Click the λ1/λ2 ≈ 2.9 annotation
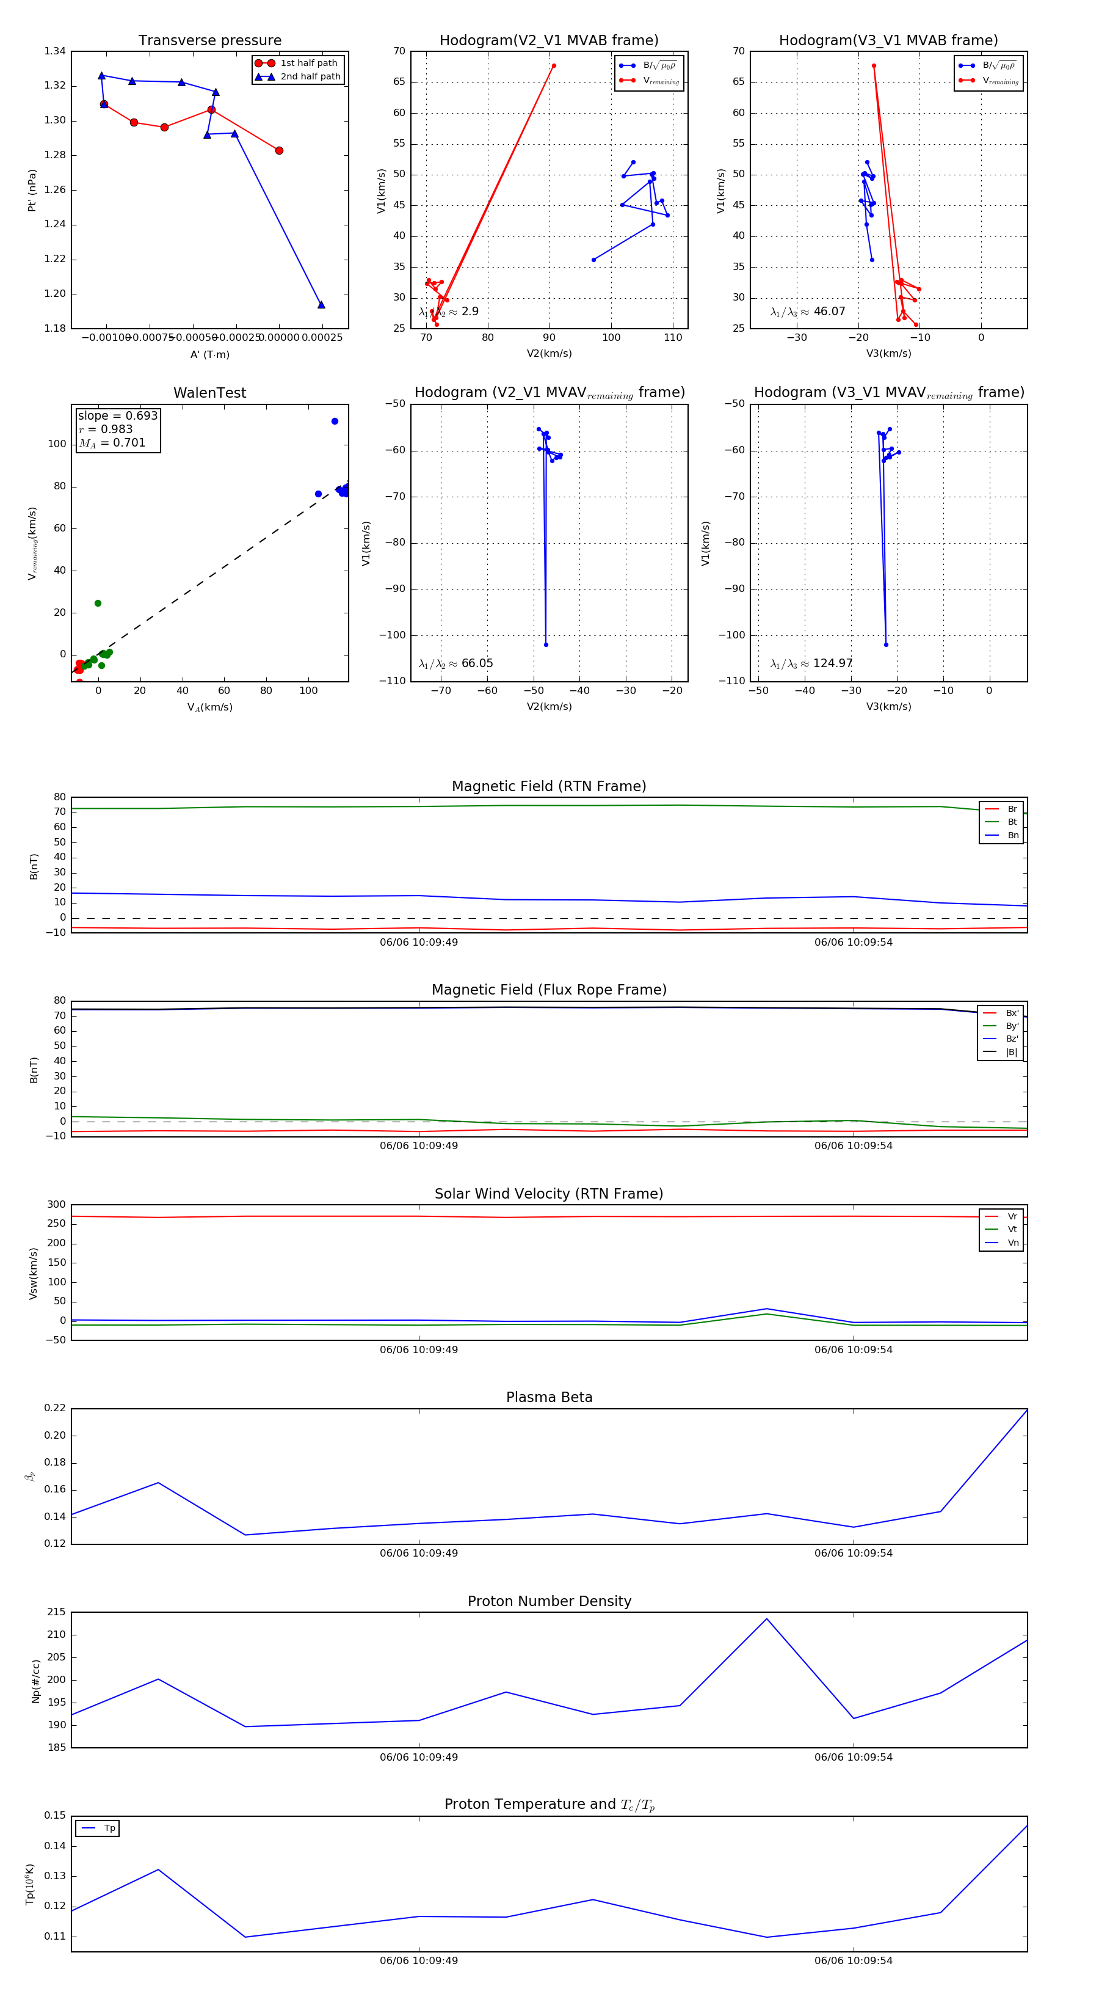 (x=448, y=312)
